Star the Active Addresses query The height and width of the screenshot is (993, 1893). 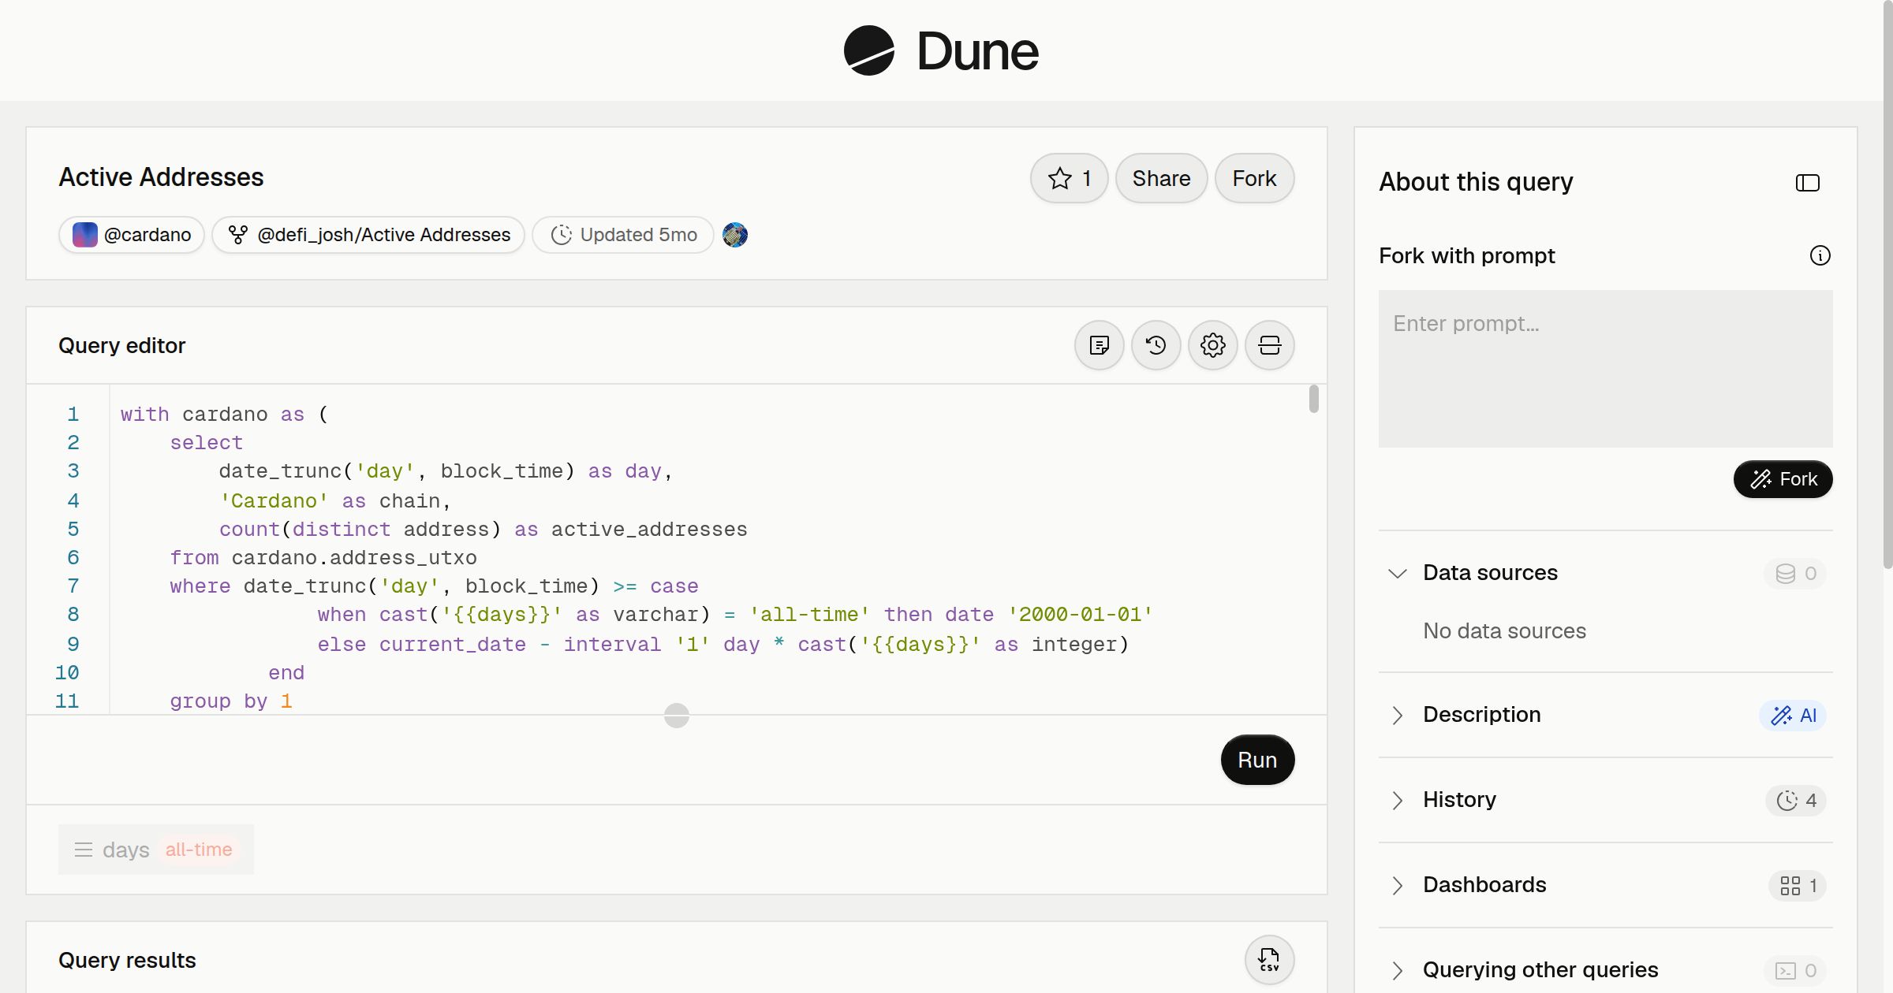(1069, 178)
